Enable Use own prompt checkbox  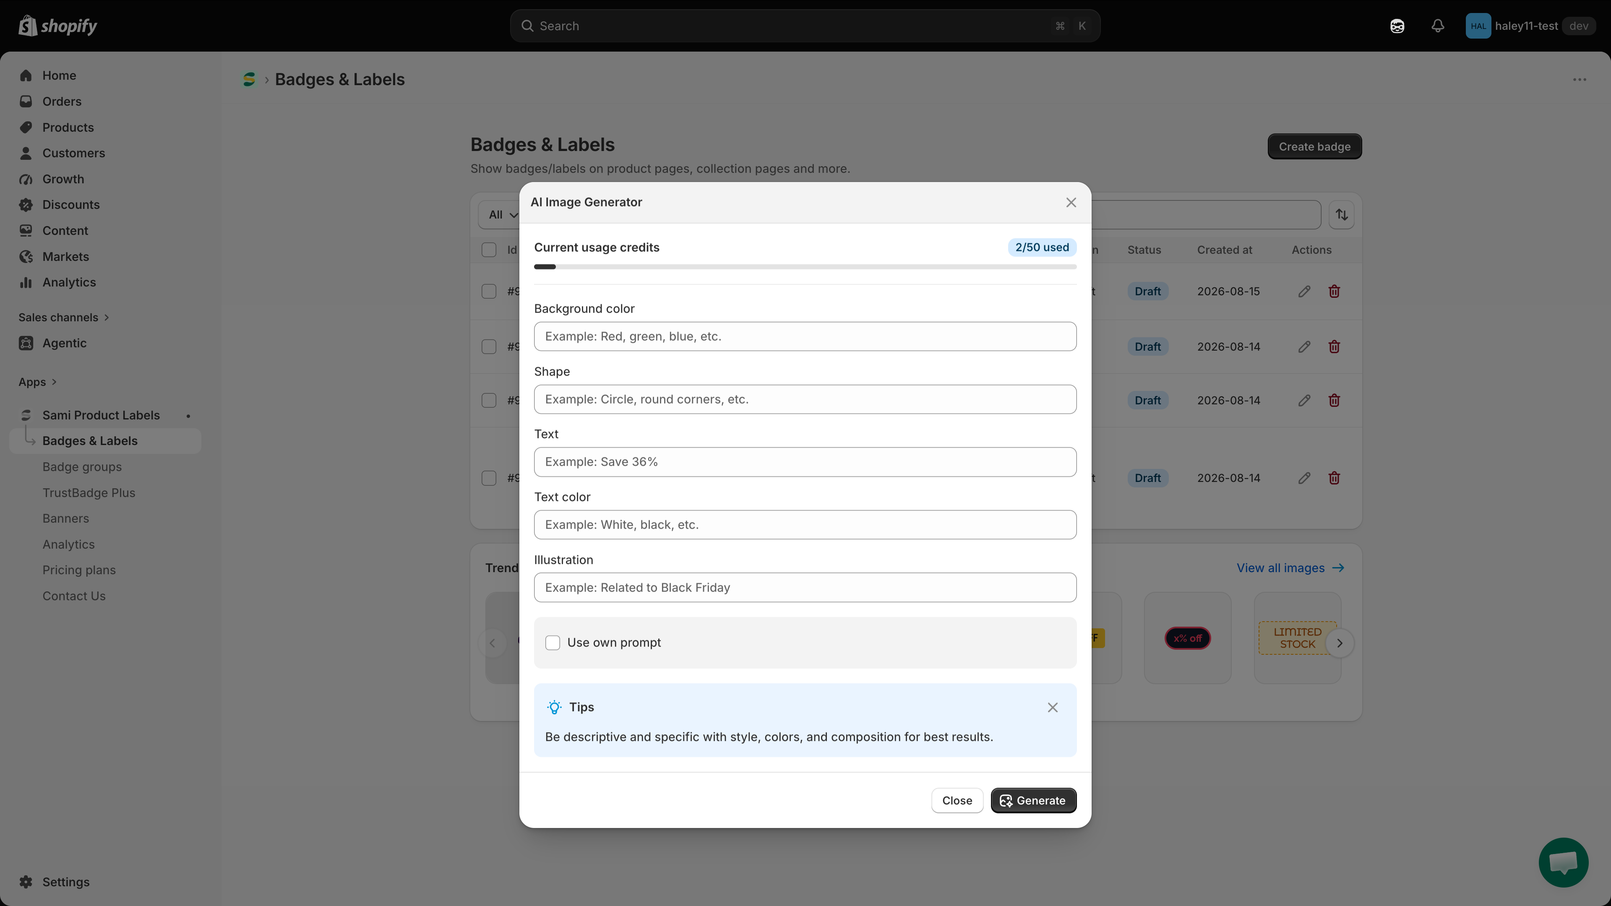(x=552, y=643)
